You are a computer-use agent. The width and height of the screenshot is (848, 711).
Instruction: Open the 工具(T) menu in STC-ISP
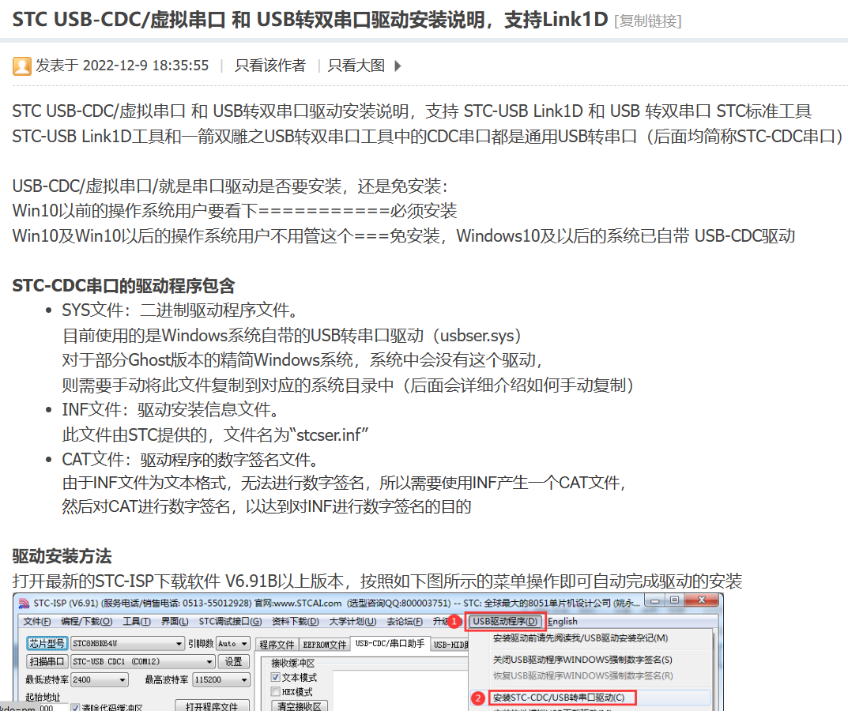[x=136, y=621]
